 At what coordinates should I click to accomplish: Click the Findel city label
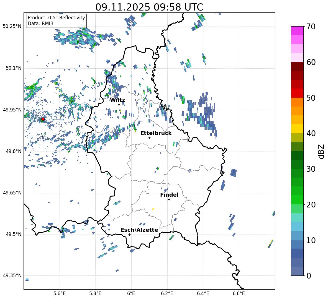[169, 195]
